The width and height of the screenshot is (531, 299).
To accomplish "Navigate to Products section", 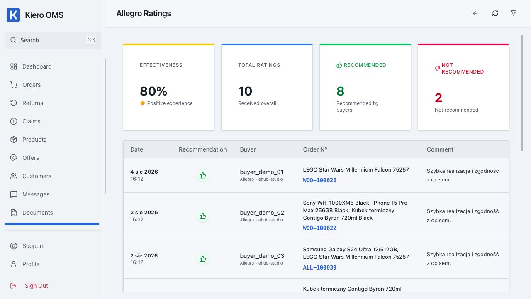I will (52, 140).
